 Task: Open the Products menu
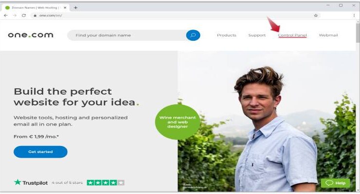(227, 35)
